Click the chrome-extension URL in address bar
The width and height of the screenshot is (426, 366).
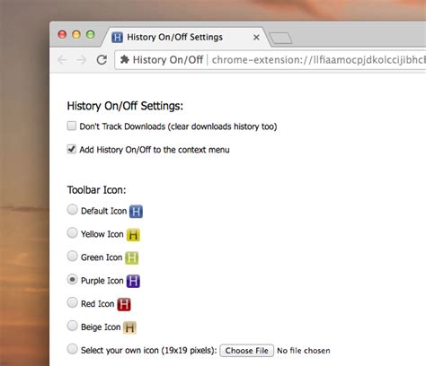click(319, 60)
